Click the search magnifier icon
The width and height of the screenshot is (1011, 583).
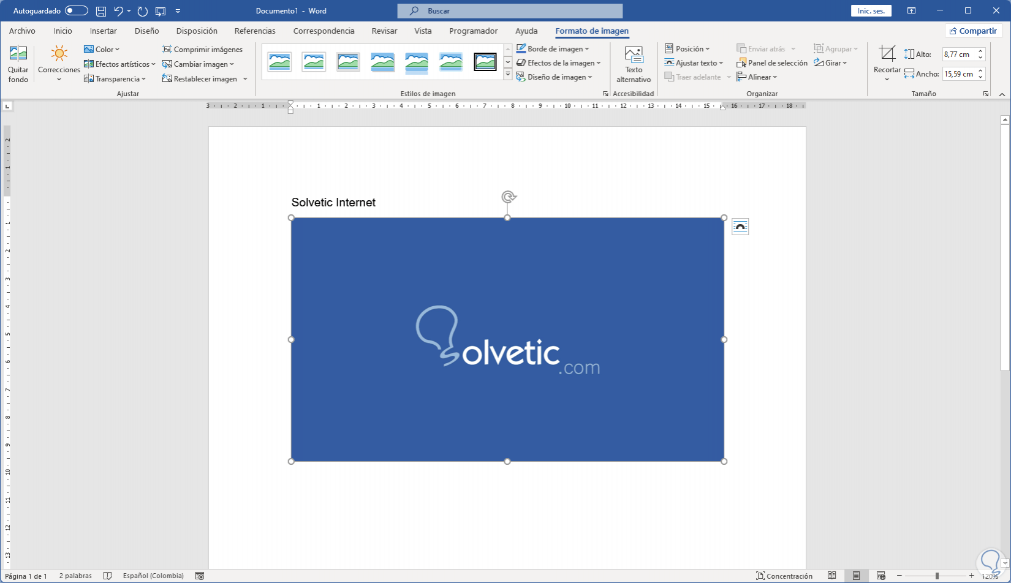tap(415, 11)
